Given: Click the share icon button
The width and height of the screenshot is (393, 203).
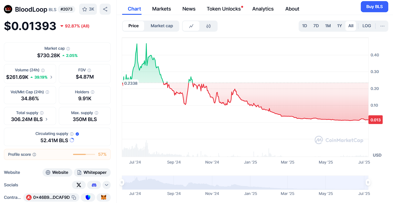Looking at the screenshot, I should (105, 9).
